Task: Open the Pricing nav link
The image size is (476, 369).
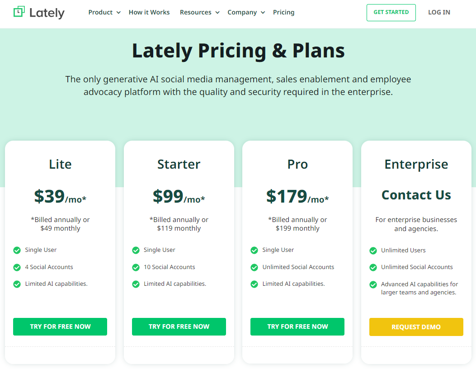Action: [283, 12]
